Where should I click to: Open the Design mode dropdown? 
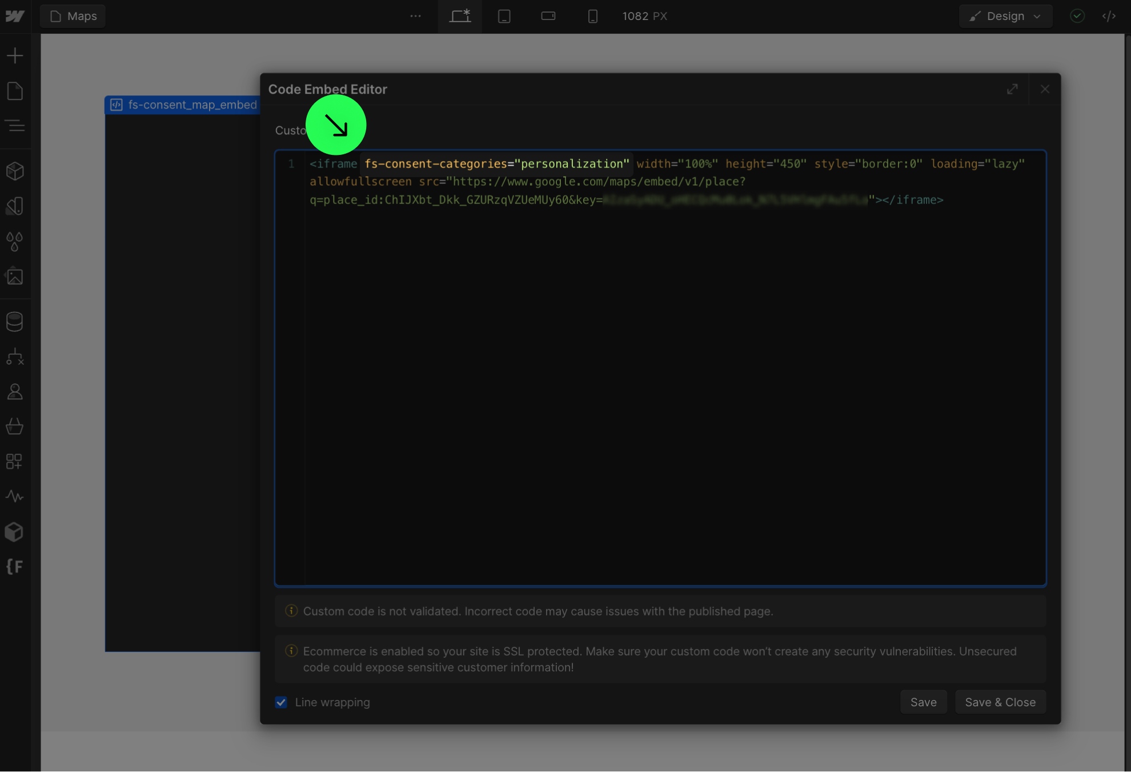tap(1005, 16)
